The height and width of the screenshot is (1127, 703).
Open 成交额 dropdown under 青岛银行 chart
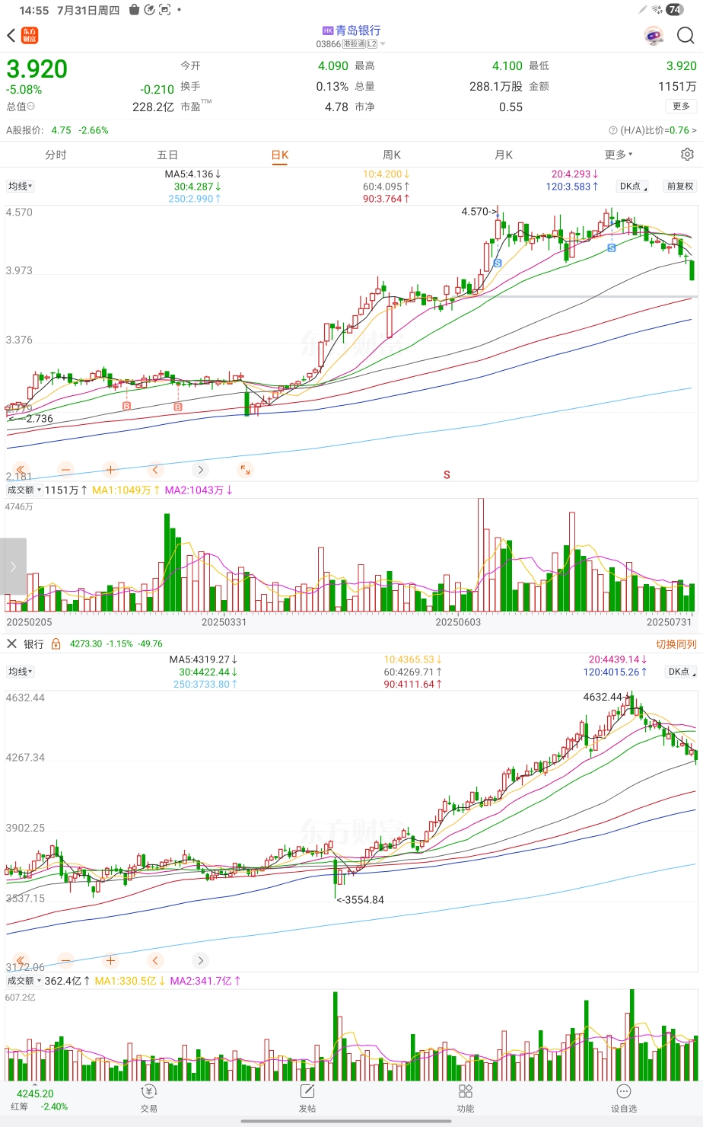click(x=24, y=490)
